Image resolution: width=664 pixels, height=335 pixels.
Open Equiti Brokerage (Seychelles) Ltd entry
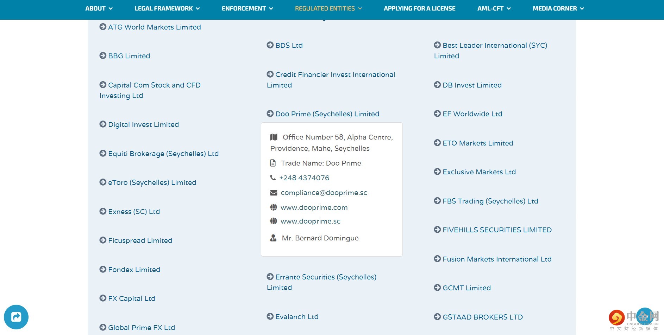coord(163,154)
